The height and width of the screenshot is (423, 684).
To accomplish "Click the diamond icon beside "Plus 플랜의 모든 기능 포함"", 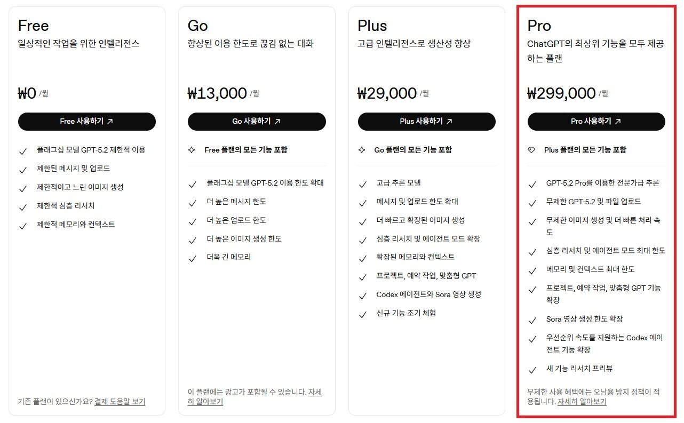I will (x=531, y=150).
